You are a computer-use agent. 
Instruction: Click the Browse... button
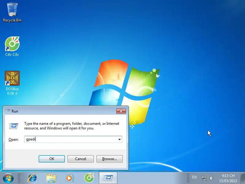pos(110,159)
